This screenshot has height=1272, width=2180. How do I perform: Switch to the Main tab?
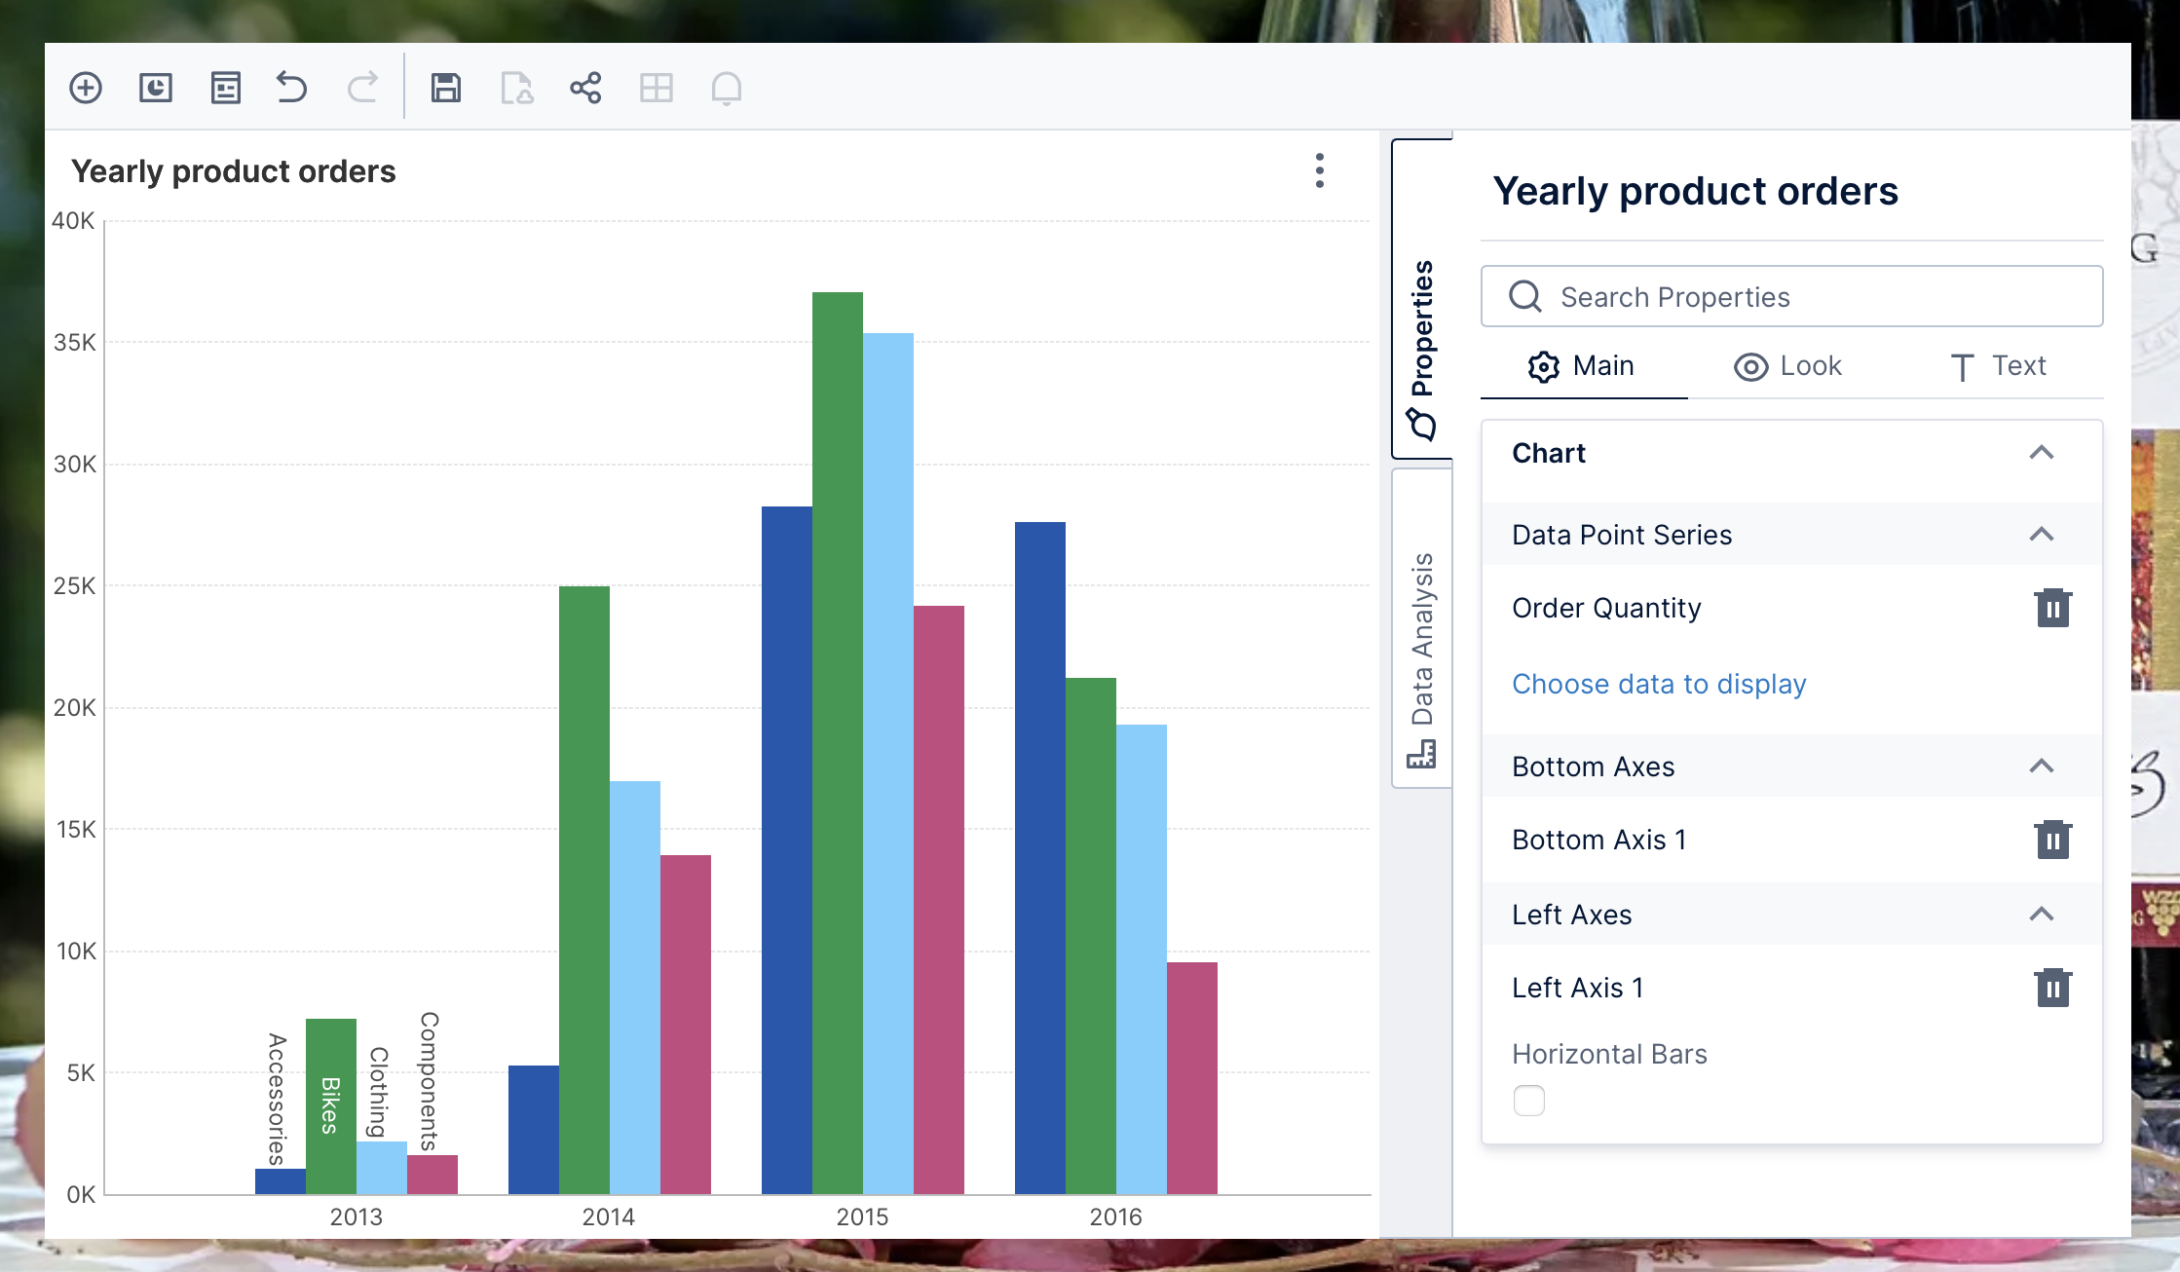(x=1584, y=366)
